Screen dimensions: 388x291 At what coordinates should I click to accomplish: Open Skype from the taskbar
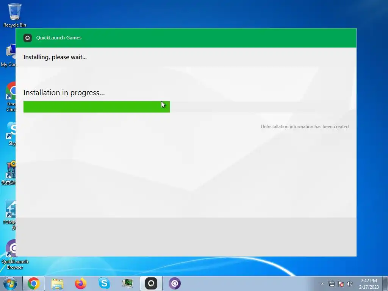pos(104,283)
